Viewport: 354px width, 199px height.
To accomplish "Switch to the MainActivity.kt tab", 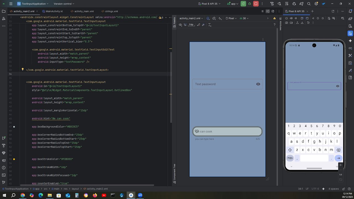I will pos(53,11).
